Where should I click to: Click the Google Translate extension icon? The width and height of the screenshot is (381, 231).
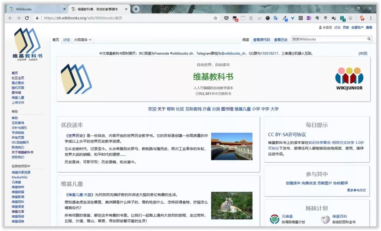276,18
